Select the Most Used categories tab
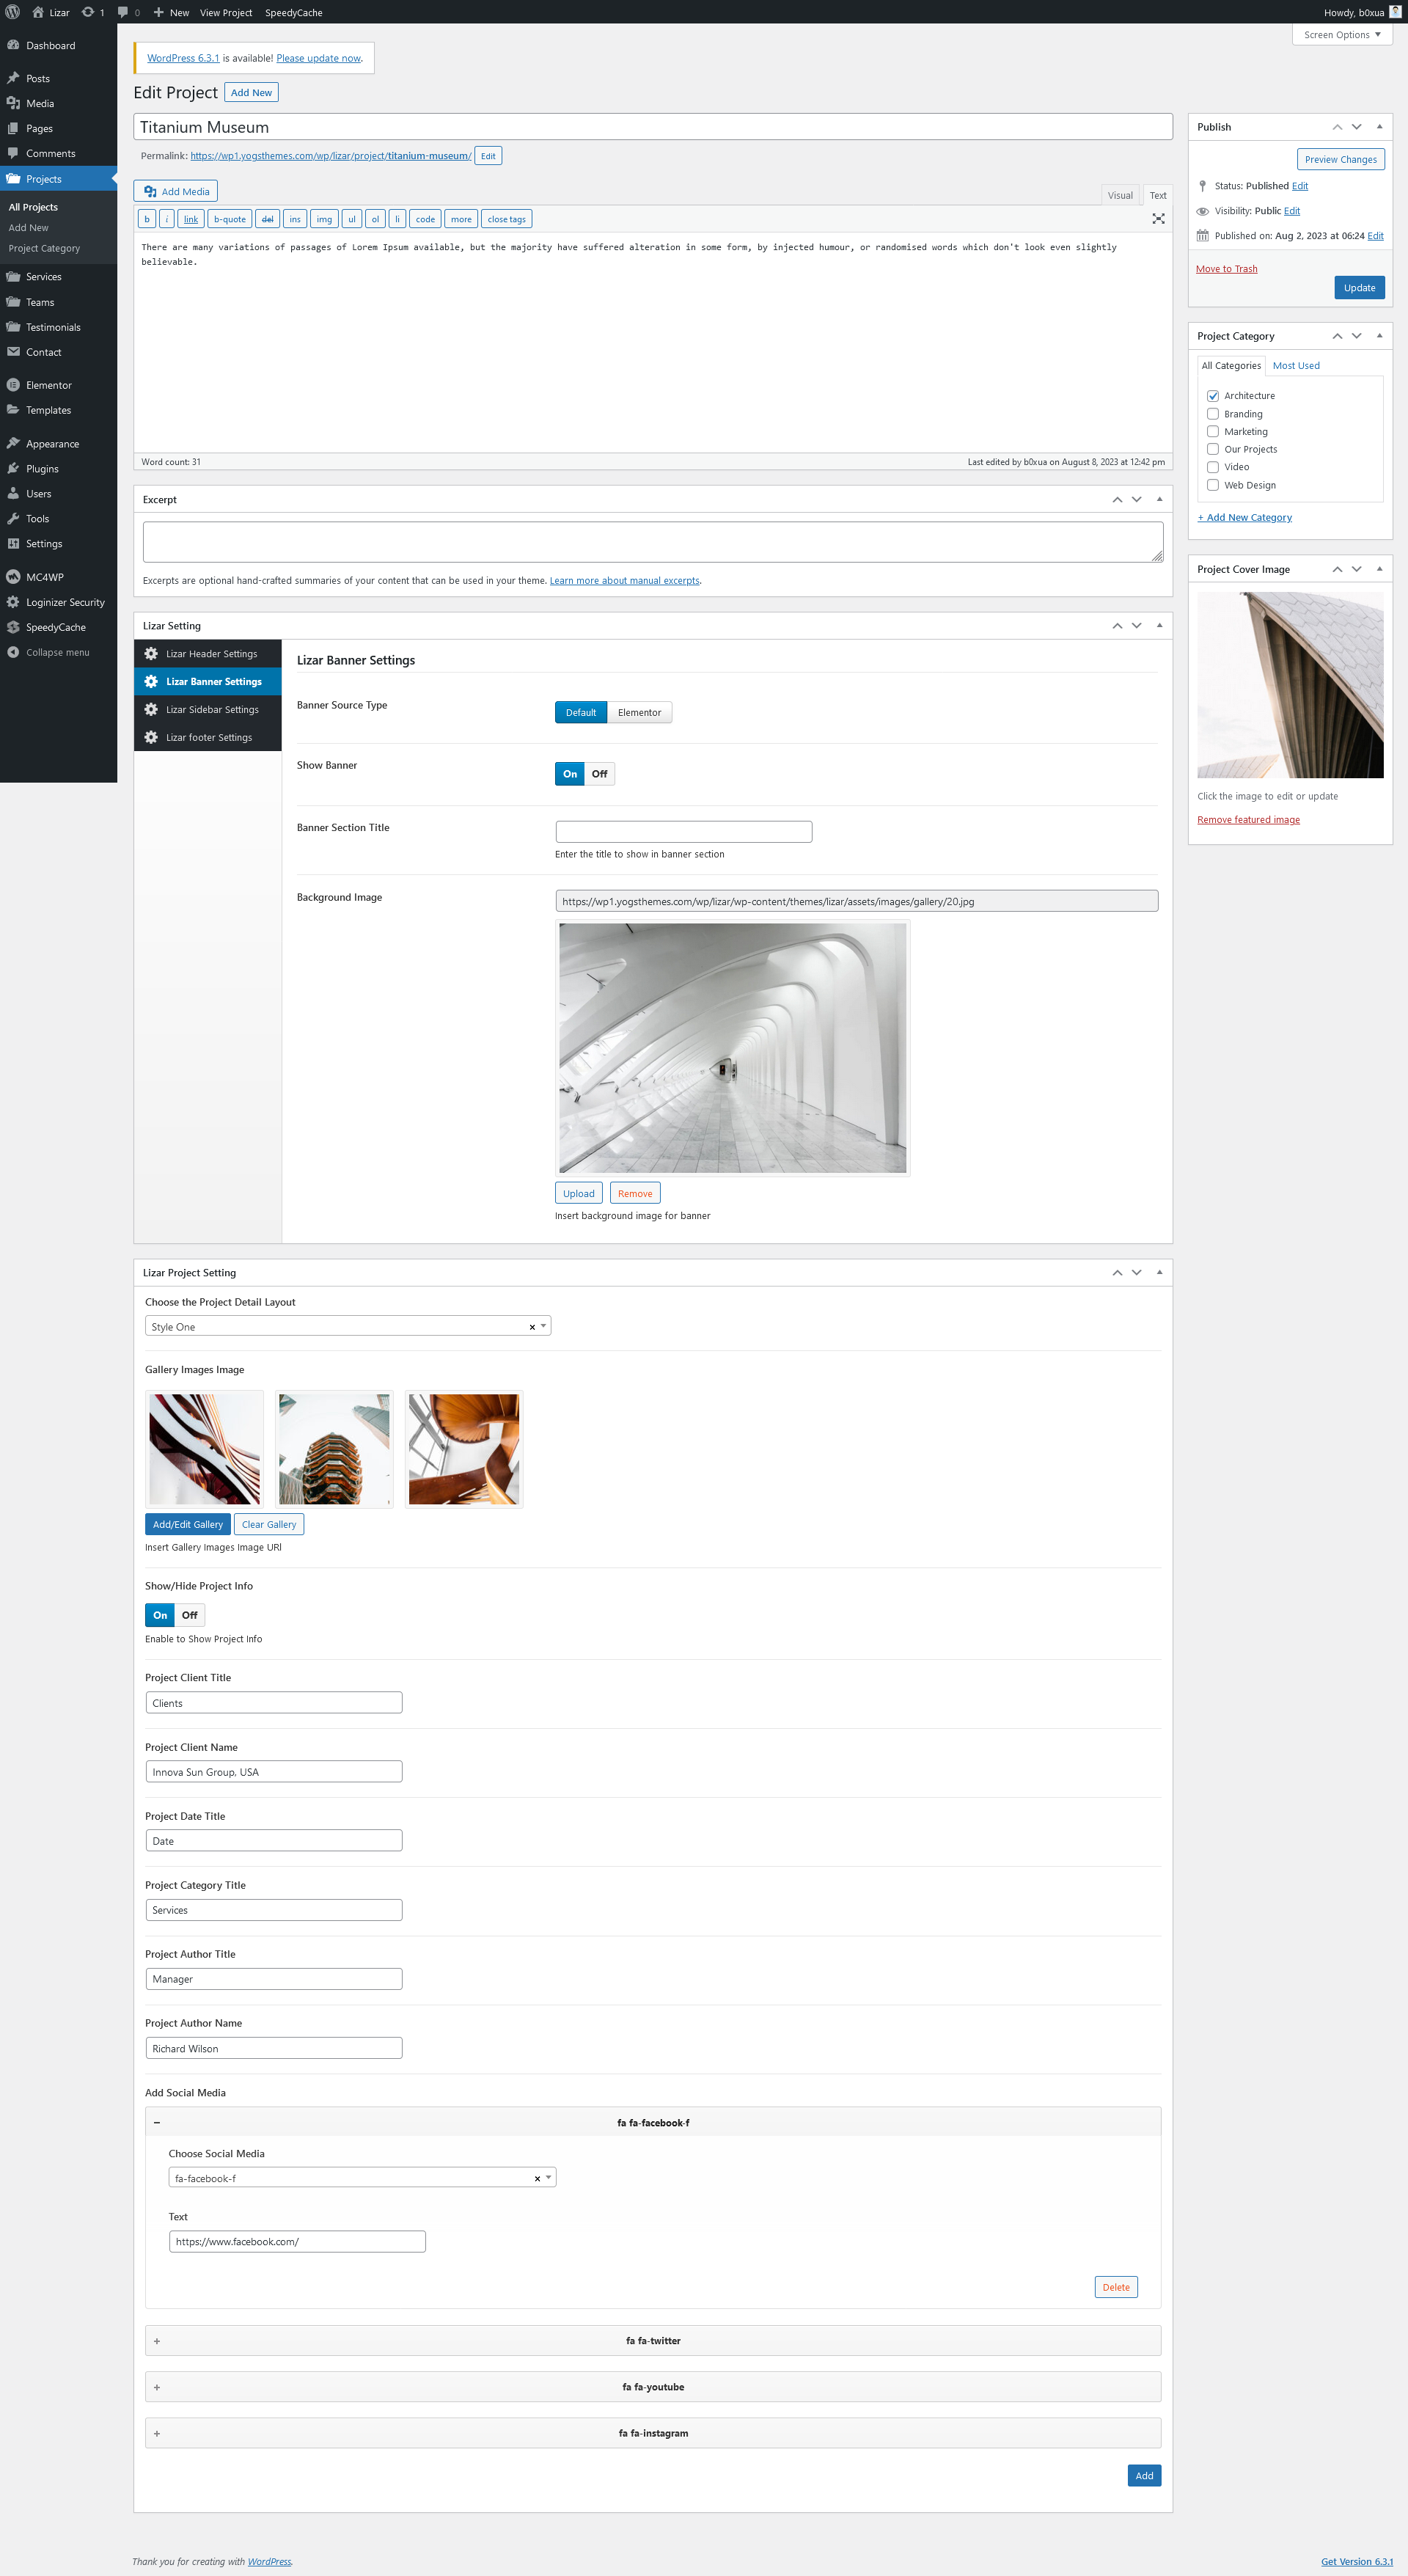The image size is (1408, 2576). pyautogui.click(x=1295, y=366)
